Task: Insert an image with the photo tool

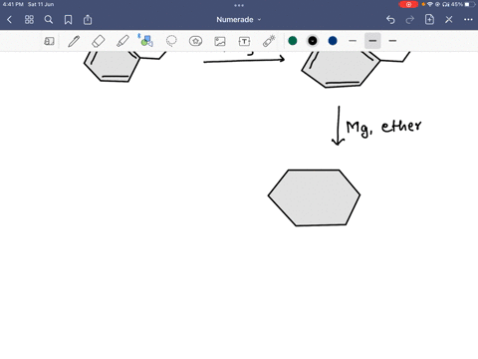Action: (220, 41)
